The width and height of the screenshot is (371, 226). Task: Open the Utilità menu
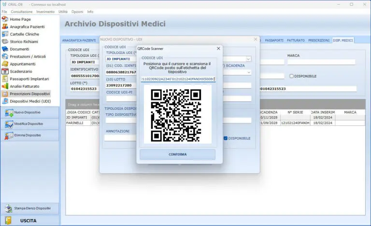(x=63, y=12)
